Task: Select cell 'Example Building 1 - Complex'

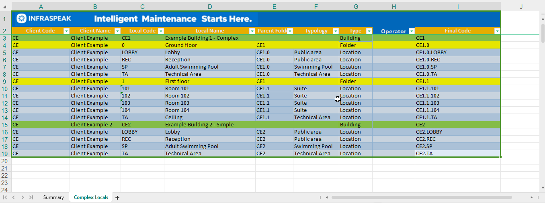Action: (x=210, y=38)
